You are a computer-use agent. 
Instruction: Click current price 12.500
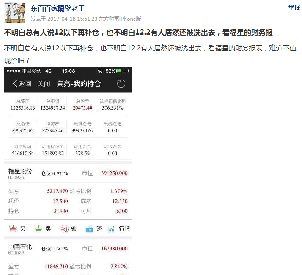click(60, 201)
